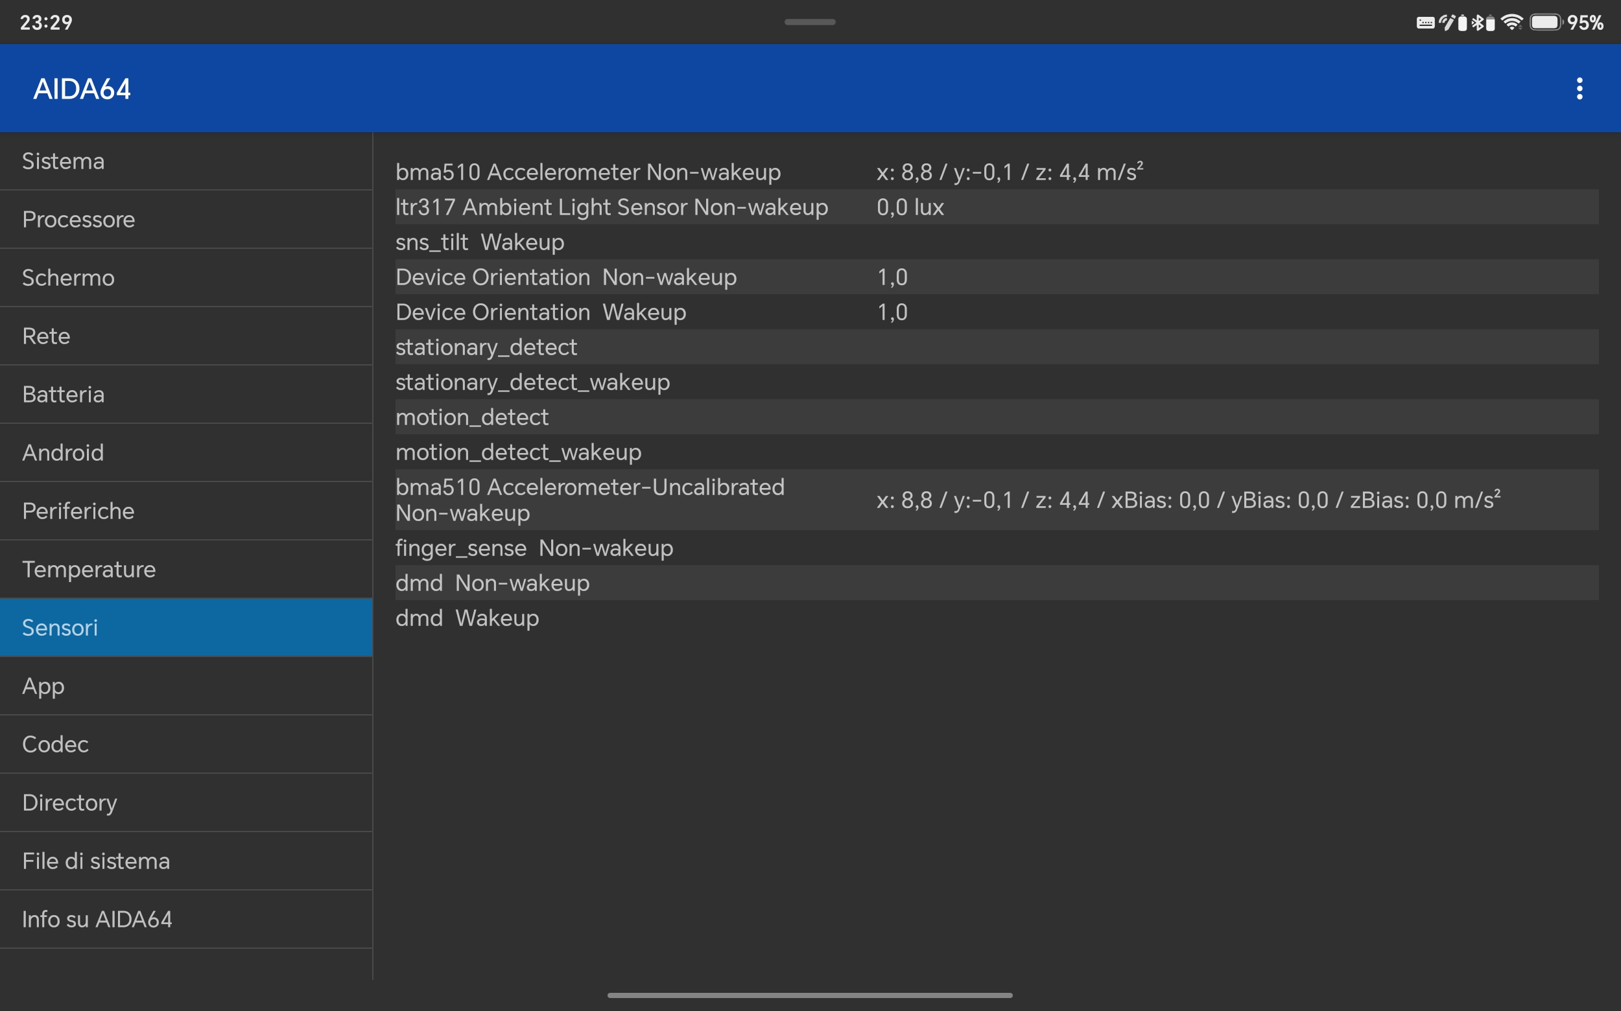Tap the 95% battery percentage

1585,23
